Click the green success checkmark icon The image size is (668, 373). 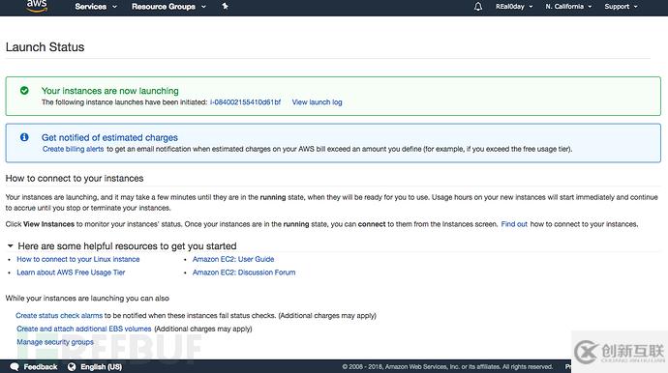pos(24,91)
